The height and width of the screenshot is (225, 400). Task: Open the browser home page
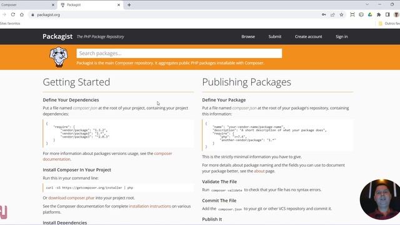[22, 15]
